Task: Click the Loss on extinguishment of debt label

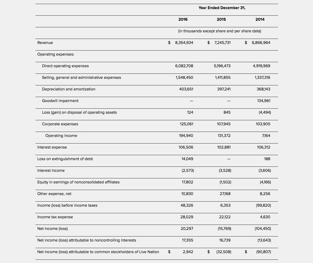Action: (x=65, y=159)
